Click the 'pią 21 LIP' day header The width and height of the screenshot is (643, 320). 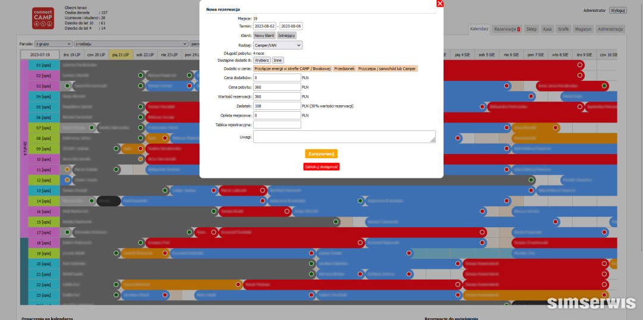click(120, 55)
